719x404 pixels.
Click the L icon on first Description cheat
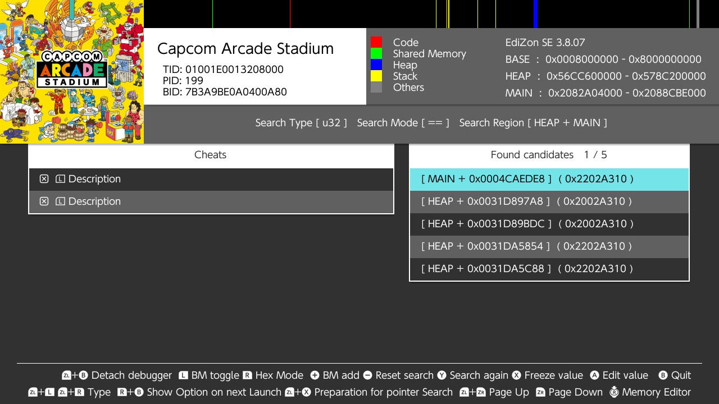point(61,179)
